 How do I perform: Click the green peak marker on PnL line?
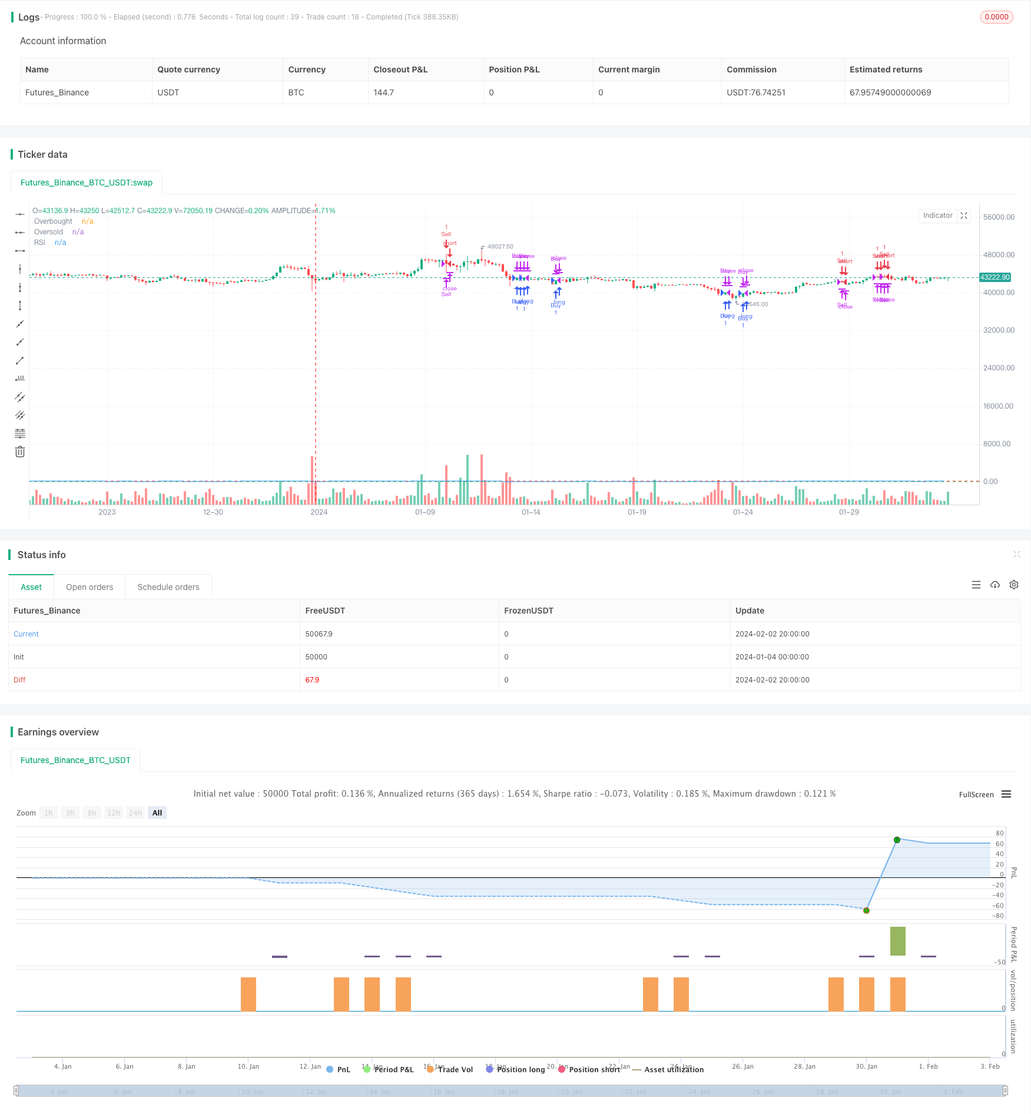(x=897, y=840)
